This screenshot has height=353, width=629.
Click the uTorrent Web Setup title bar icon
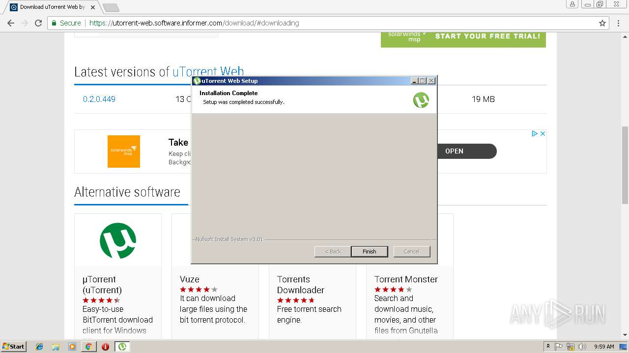[197, 81]
